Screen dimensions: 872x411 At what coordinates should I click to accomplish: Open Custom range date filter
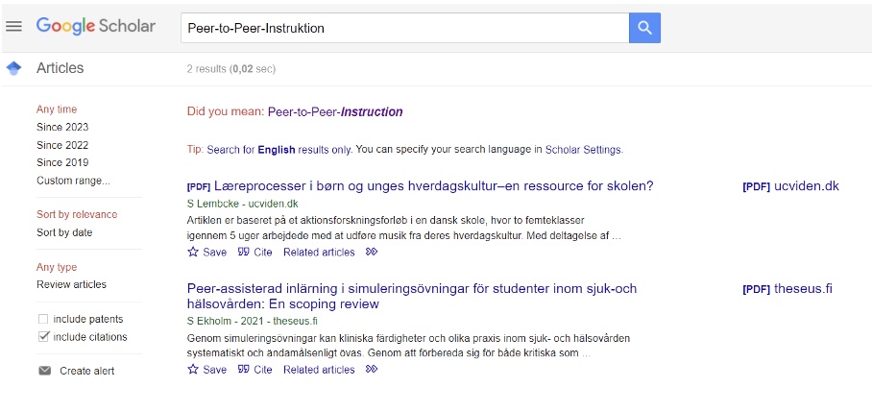[73, 181]
